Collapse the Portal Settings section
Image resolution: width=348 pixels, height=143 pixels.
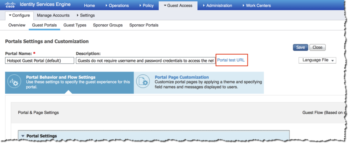pos(23,136)
